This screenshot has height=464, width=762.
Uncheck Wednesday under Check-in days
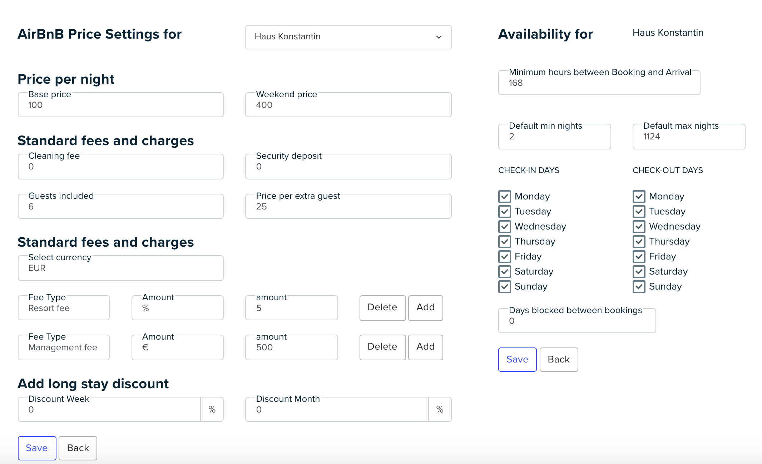(505, 226)
